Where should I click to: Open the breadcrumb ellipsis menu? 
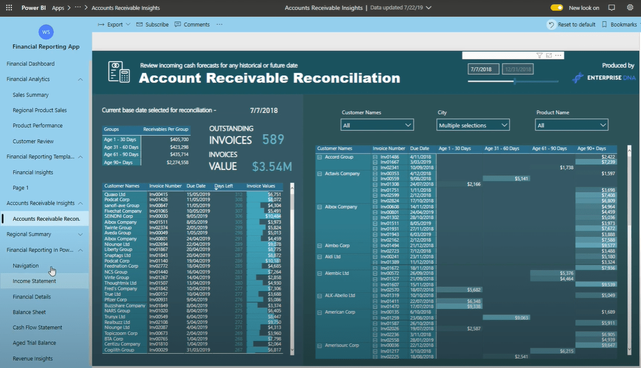click(78, 8)
